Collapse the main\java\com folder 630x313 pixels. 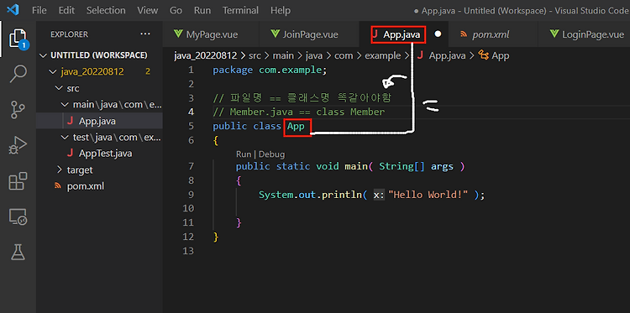pos(99,105)
